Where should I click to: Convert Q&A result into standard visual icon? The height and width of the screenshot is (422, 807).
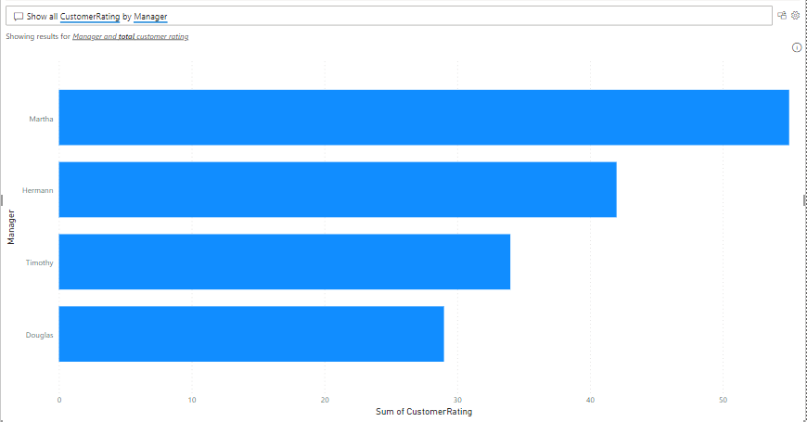782,16
